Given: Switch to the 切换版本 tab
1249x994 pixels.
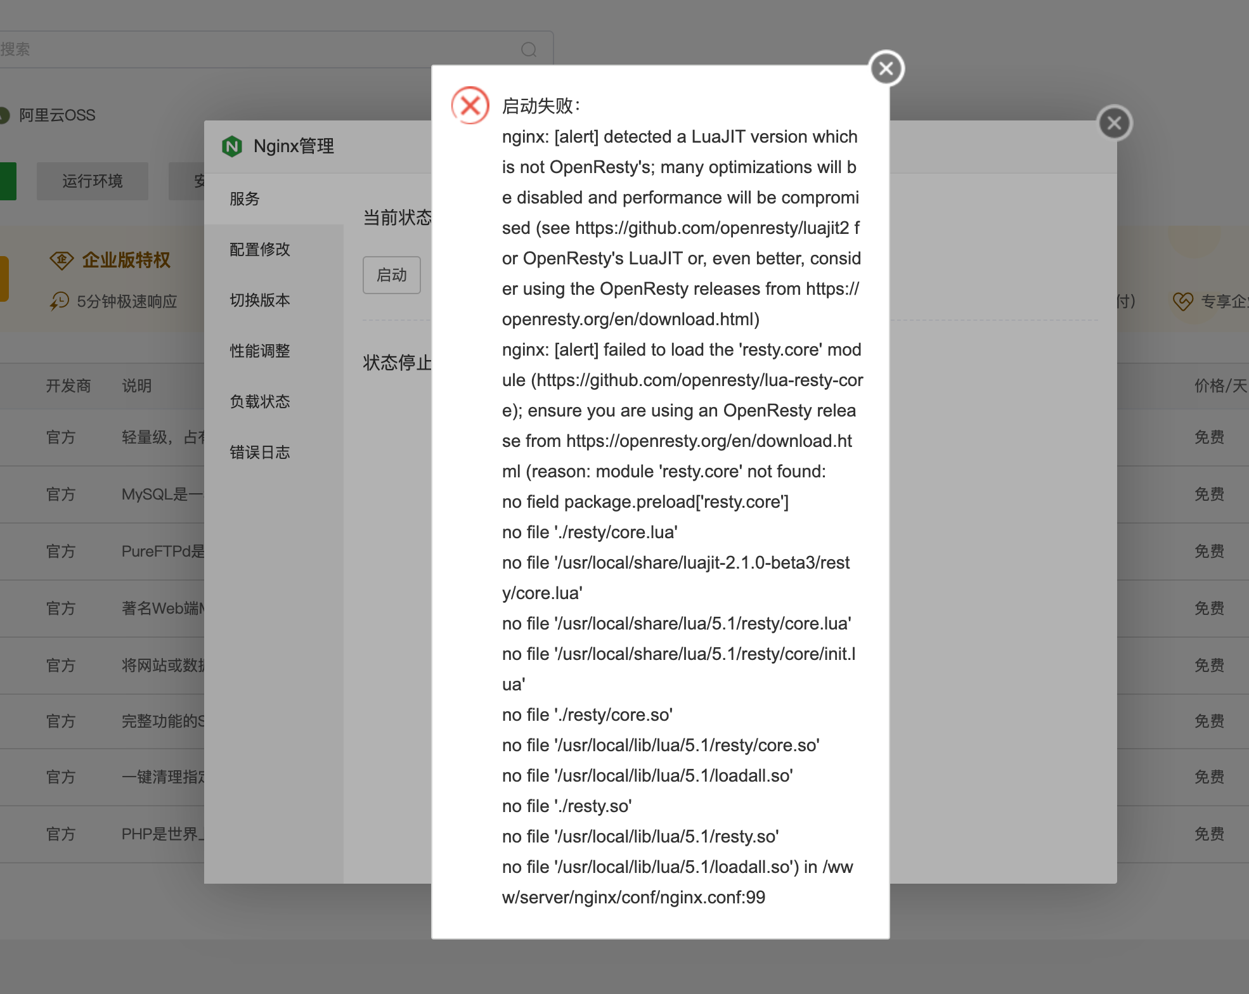Looking at the screenshot, I should click(x=274, y=300).
